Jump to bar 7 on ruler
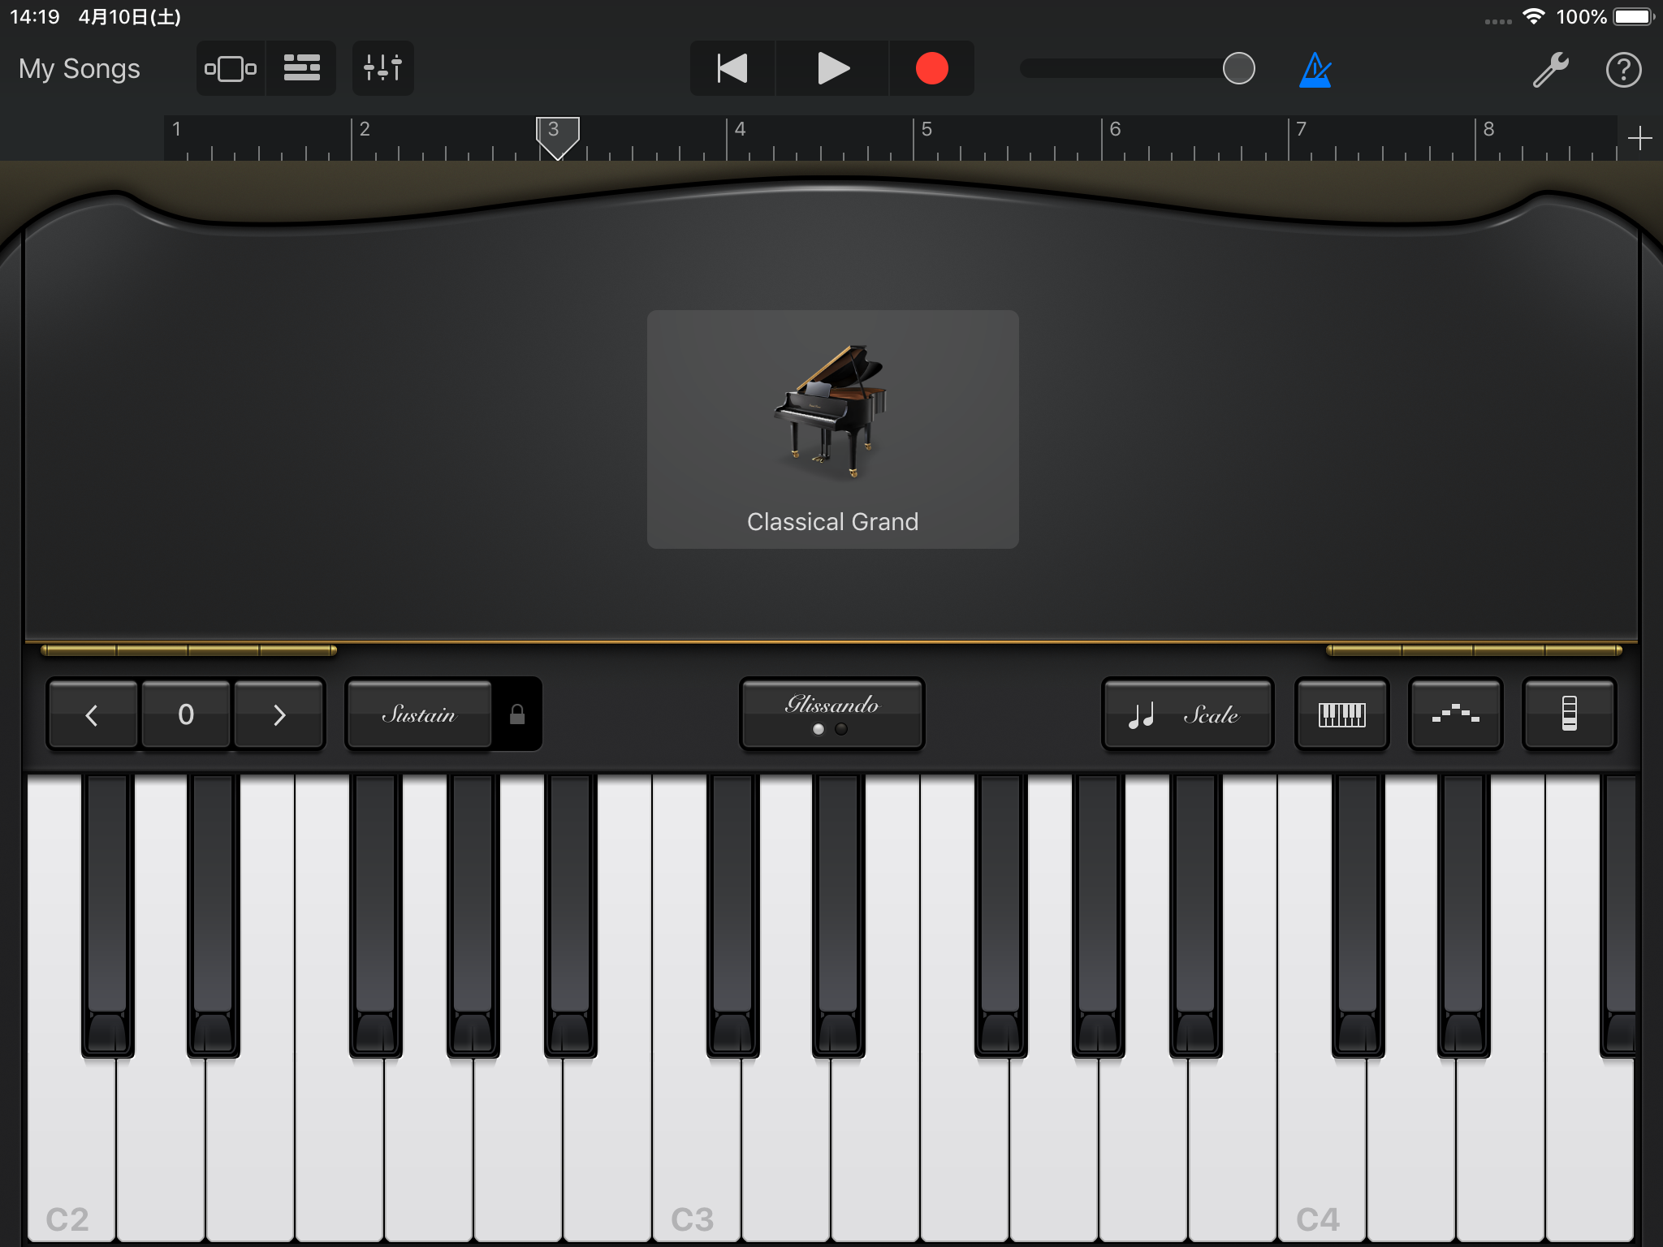 pos(1301,129)
